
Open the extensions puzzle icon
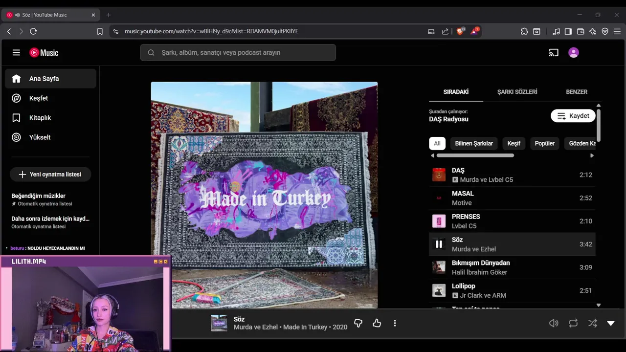tap(524, 31)
